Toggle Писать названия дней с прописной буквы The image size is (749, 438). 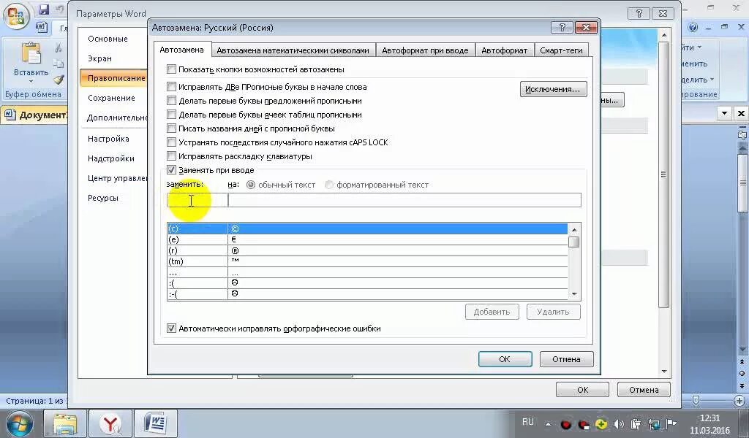[x=171, y=128]
